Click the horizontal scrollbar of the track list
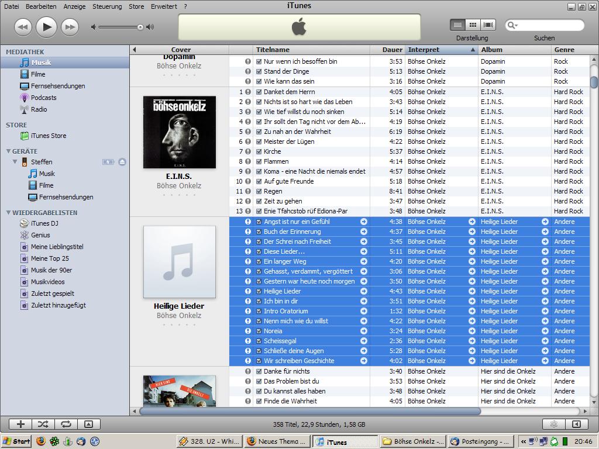This screenshot has width=599, height=449. [310, 411]
